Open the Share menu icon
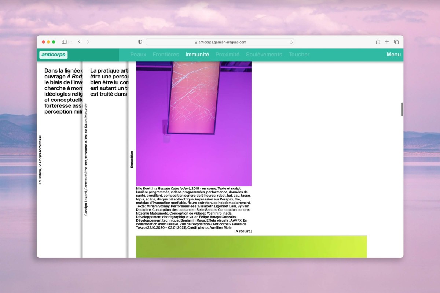This screenshot has width=440, height=293. click(x=377, y=42)
